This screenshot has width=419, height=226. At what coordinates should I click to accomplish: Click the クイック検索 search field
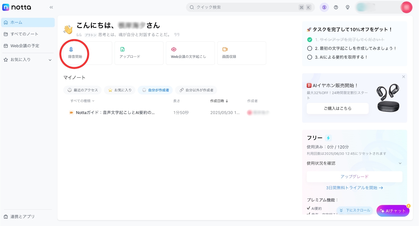click(x=244, y=7)
